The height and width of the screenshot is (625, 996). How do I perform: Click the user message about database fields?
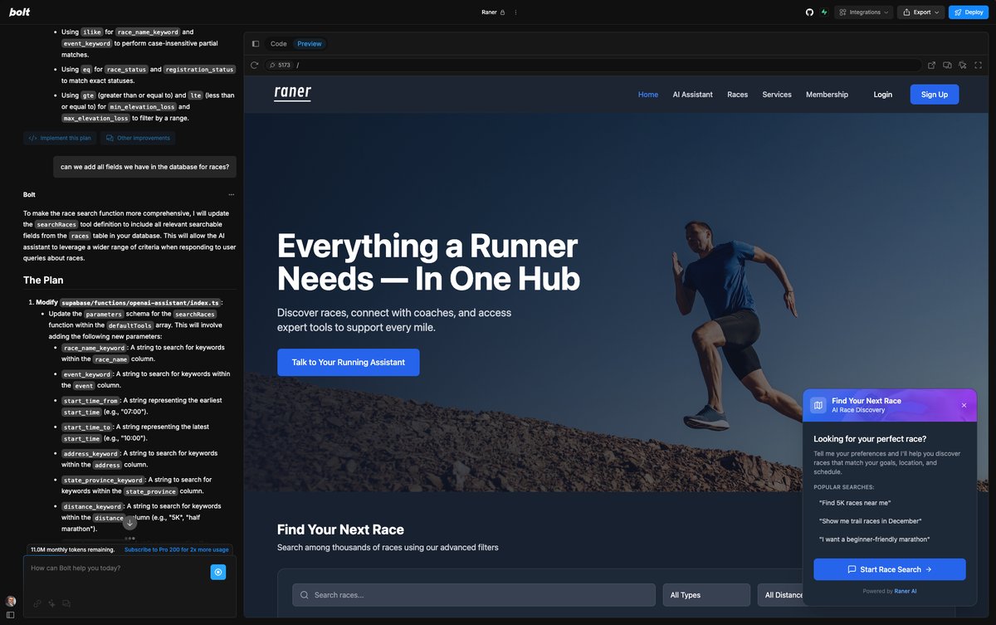145,167
